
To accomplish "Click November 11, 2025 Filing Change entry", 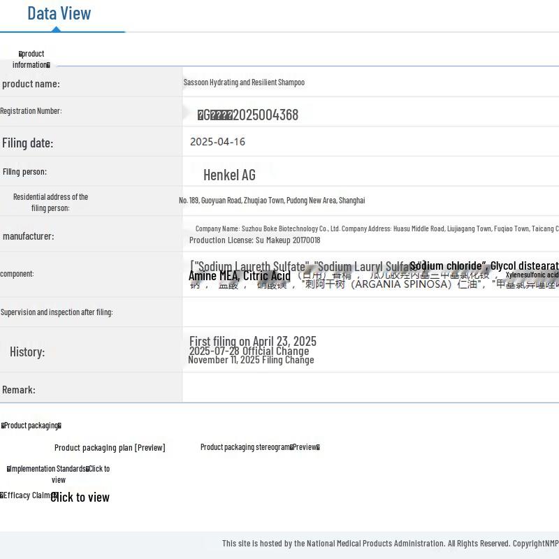I will [x=251, y=360].
